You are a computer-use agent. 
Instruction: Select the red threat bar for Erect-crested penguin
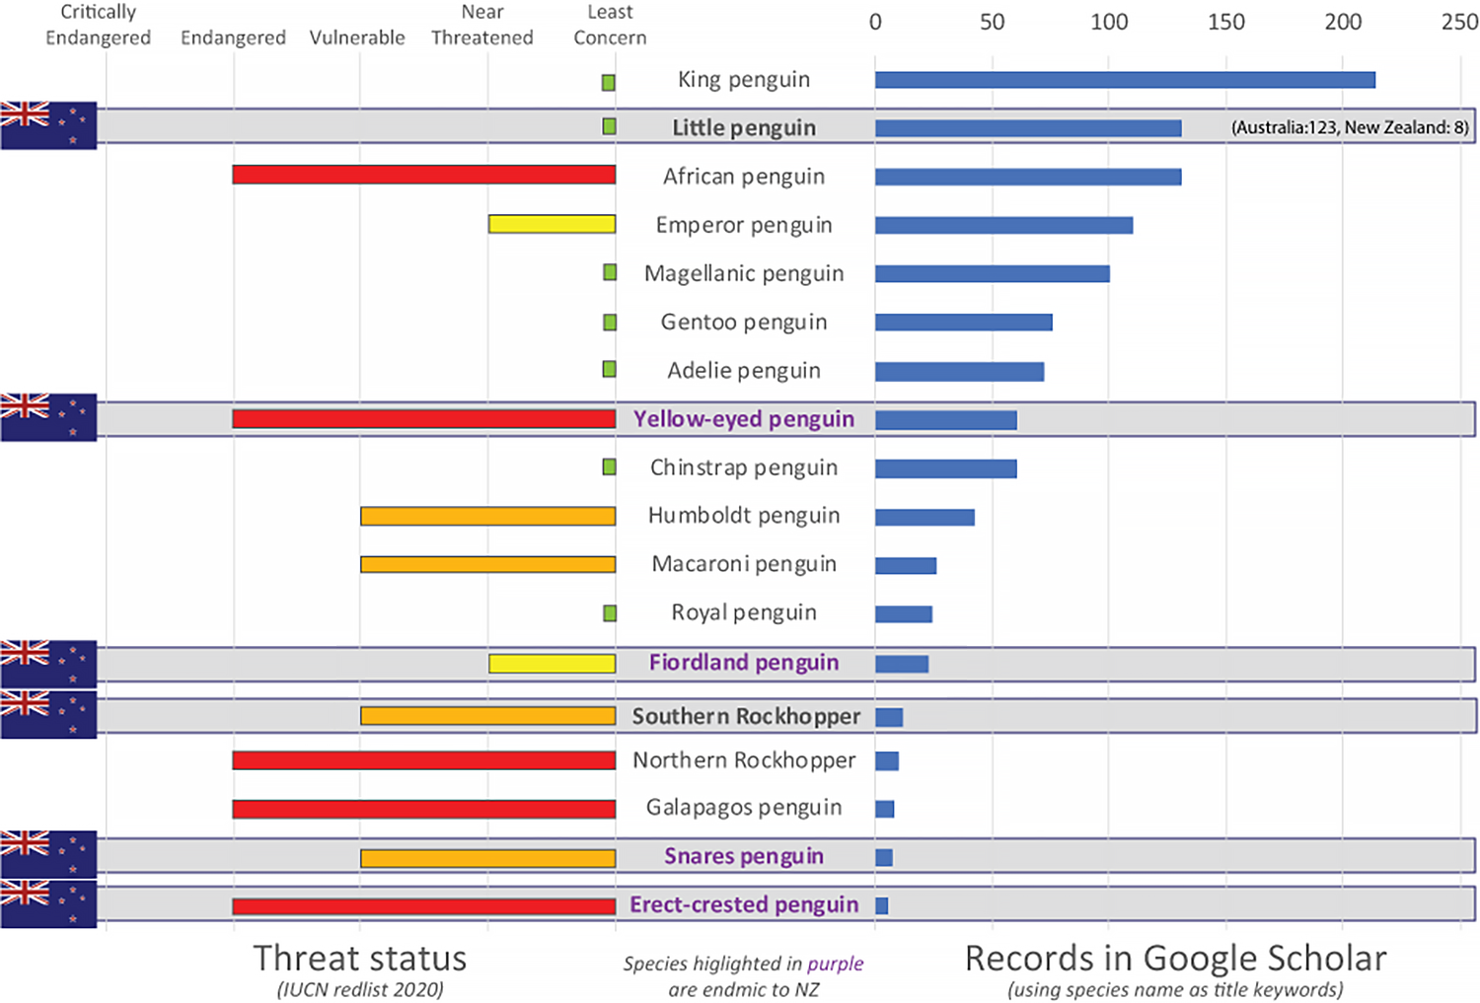pyautogui.click(x=424, y=906)
